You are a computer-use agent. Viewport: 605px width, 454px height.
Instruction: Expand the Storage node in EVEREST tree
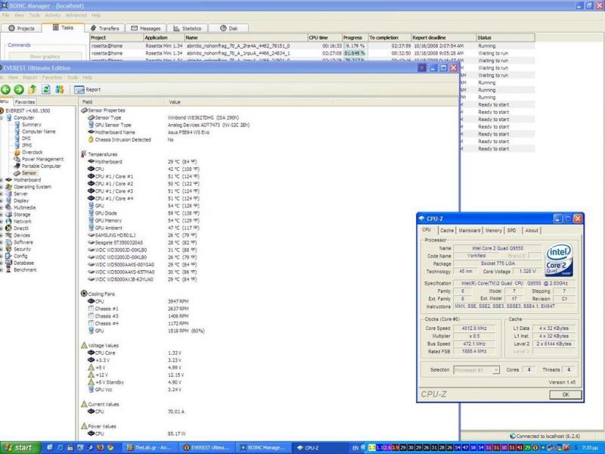coord(2,215)
